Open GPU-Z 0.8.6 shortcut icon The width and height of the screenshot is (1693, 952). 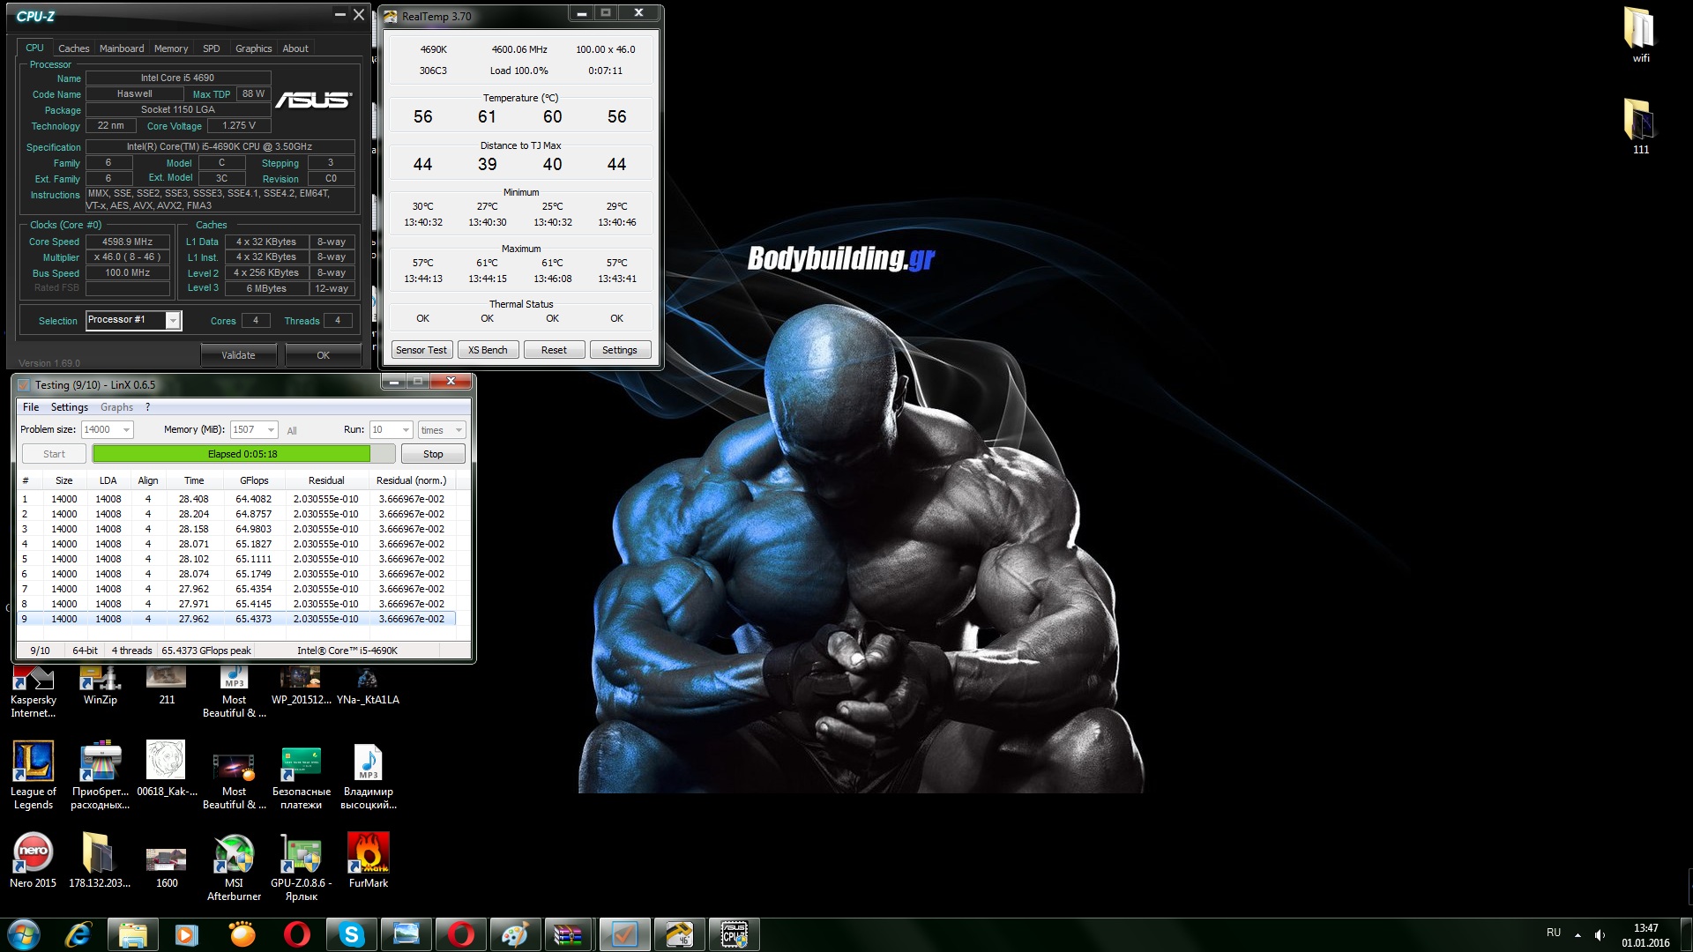[x=301, y=853]
